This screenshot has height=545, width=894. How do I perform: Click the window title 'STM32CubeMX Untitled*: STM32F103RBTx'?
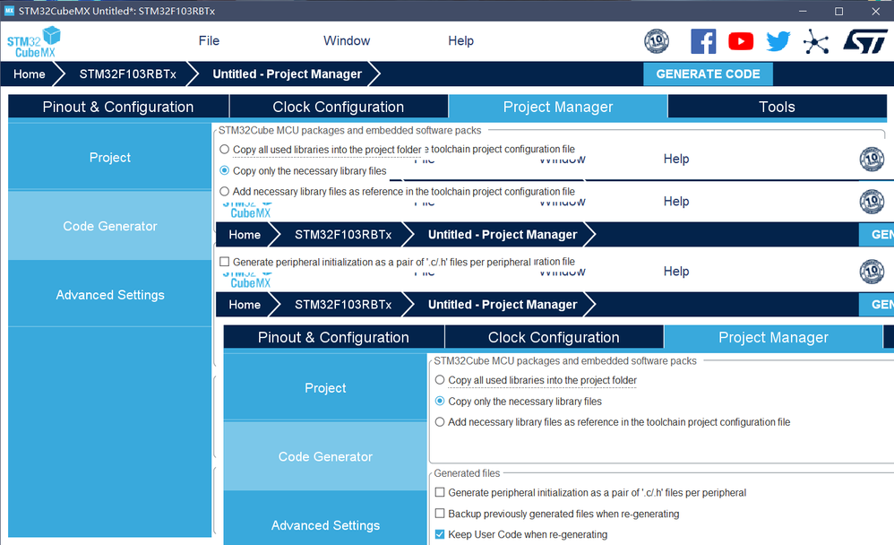click(116, 11)
